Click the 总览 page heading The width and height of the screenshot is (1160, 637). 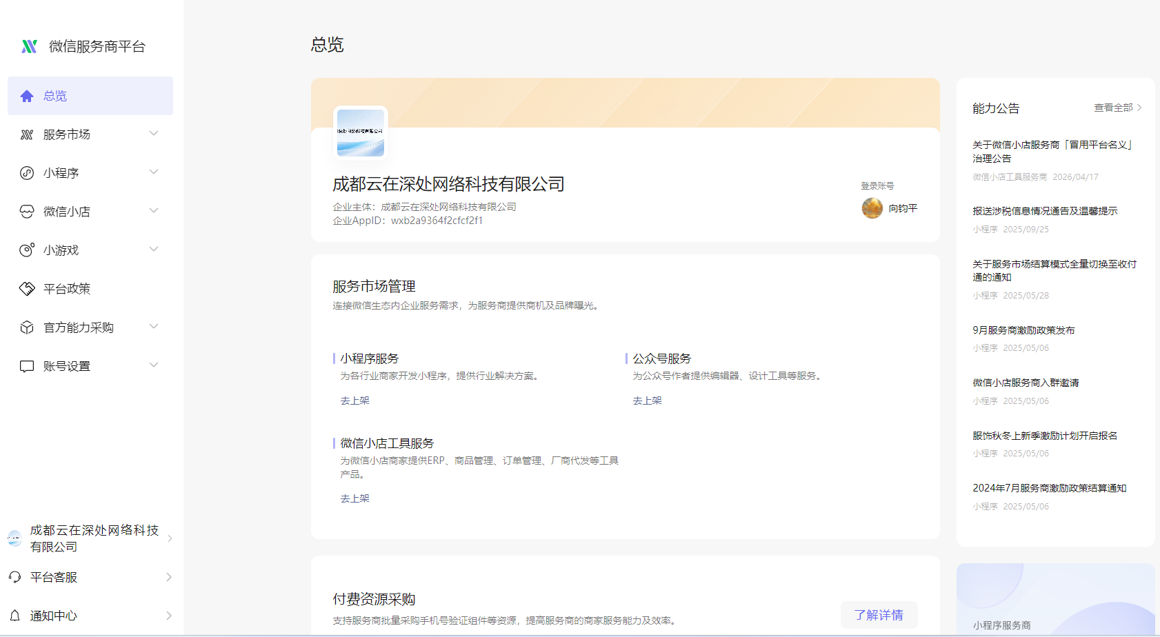pos(327,45)
